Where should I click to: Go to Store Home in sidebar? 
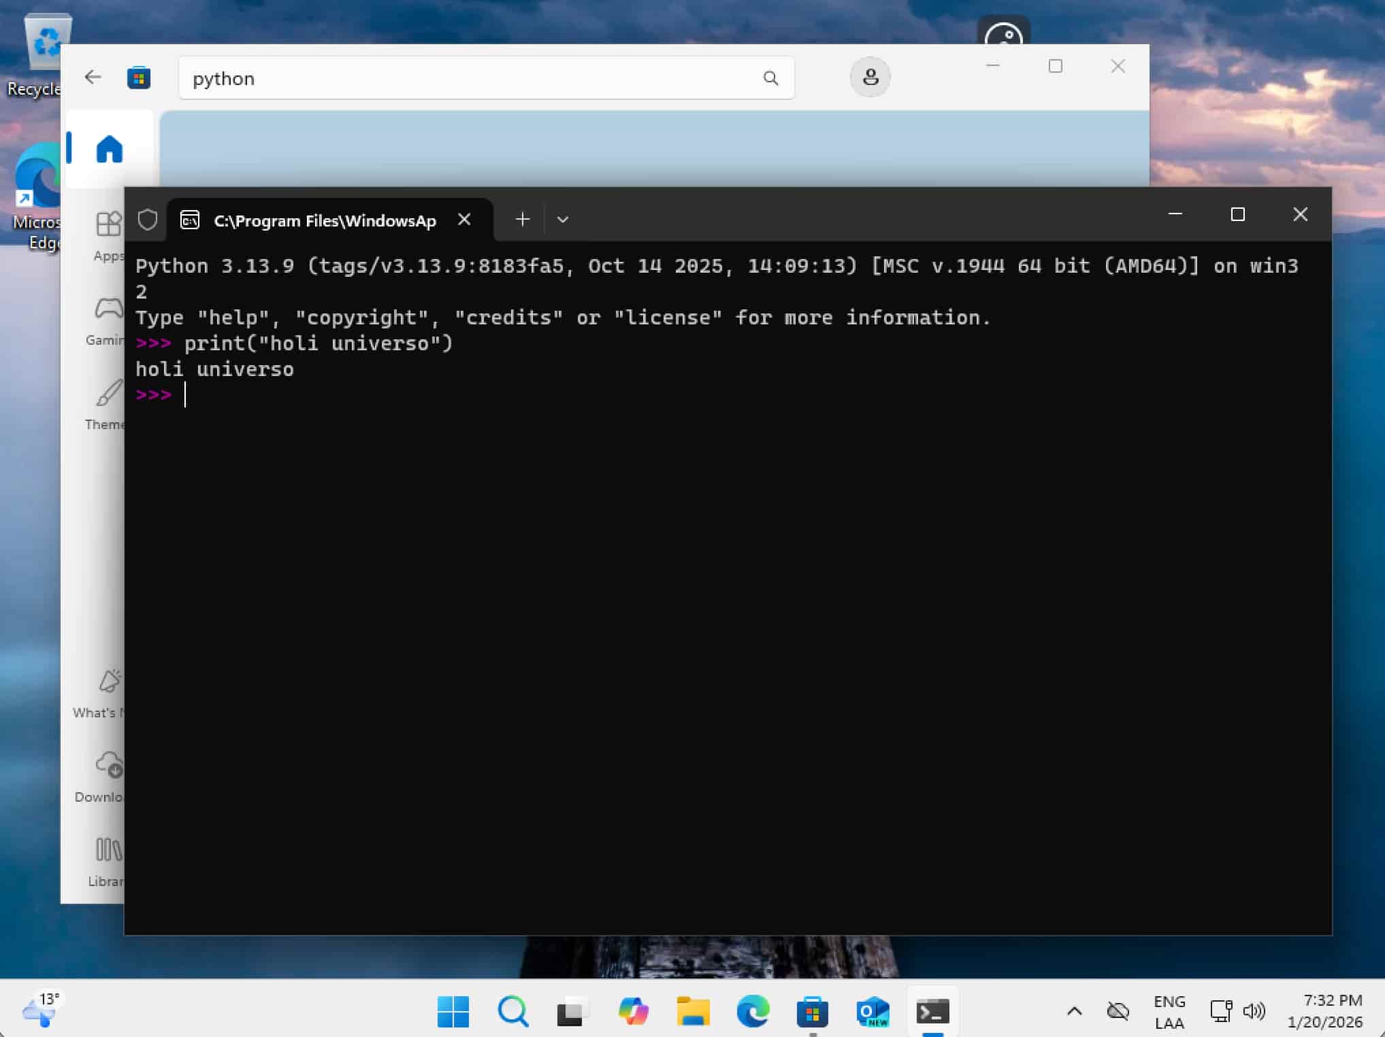click(x=109, y=149)
